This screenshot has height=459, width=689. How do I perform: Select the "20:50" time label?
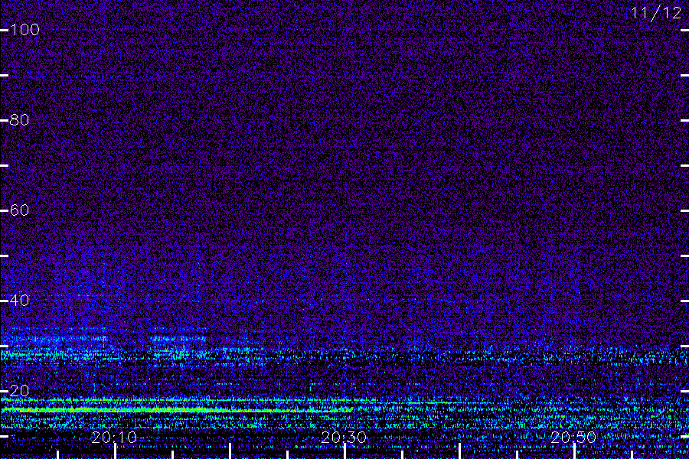pyautogui.click(x=573, y=438)
